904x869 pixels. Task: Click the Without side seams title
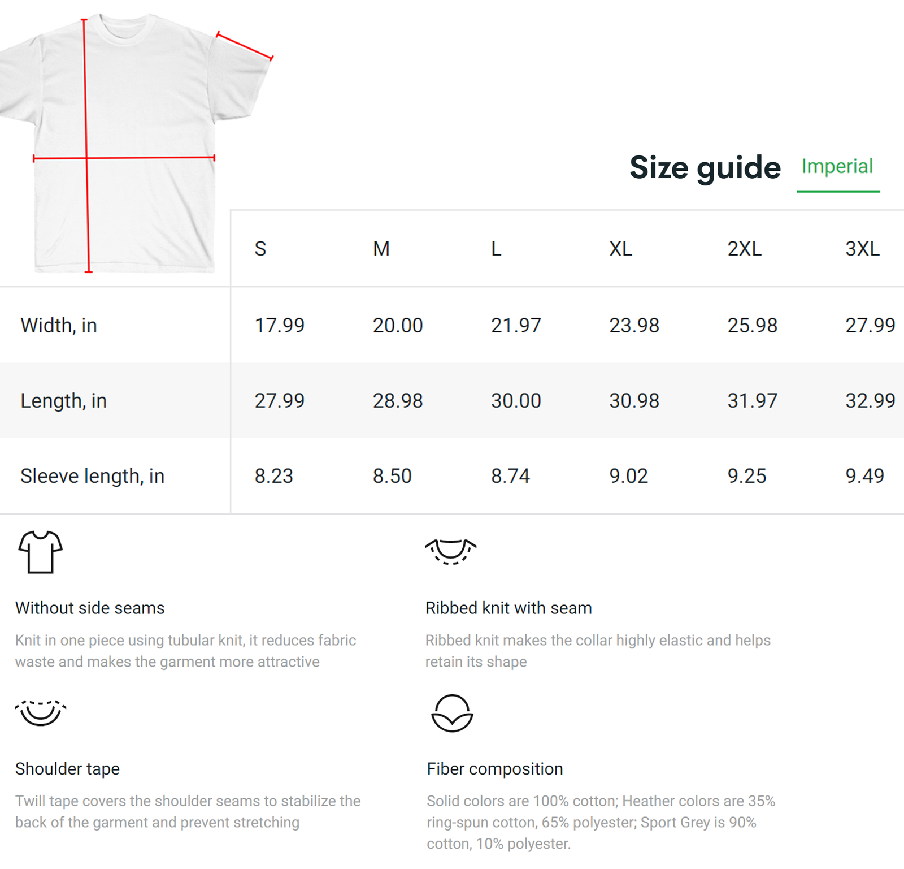[90, 608]
